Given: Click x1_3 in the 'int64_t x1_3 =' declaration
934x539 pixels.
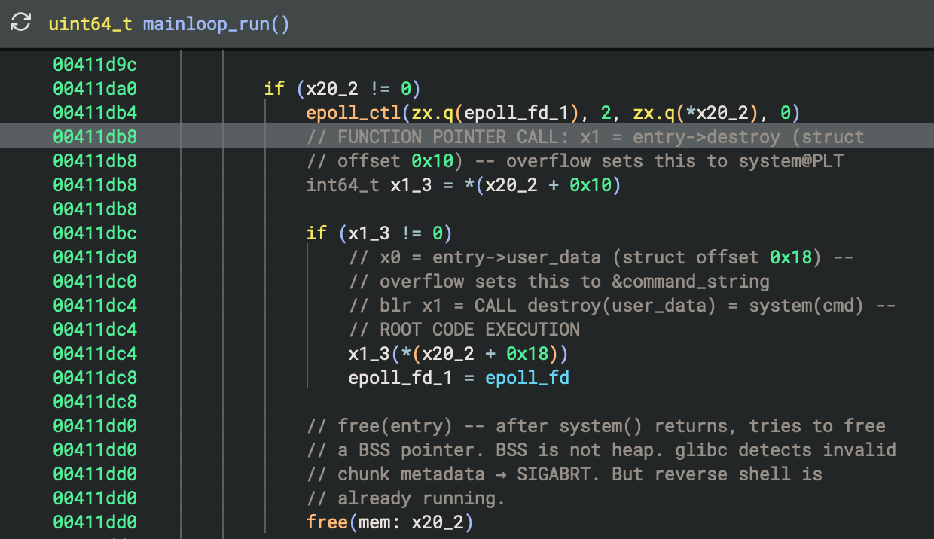Looking at the screenshot, I should point(411,185).
